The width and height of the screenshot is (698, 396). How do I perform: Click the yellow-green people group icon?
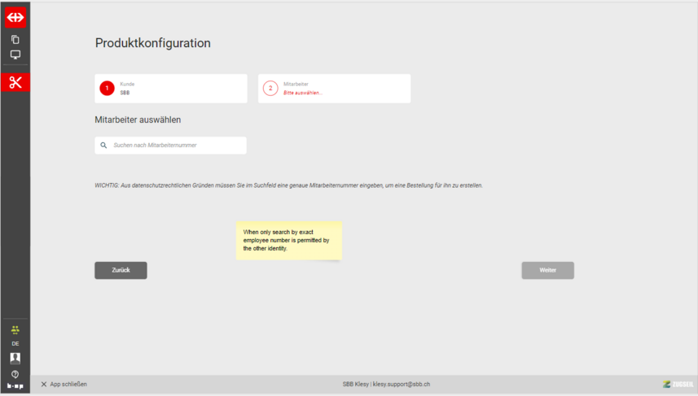15,329
